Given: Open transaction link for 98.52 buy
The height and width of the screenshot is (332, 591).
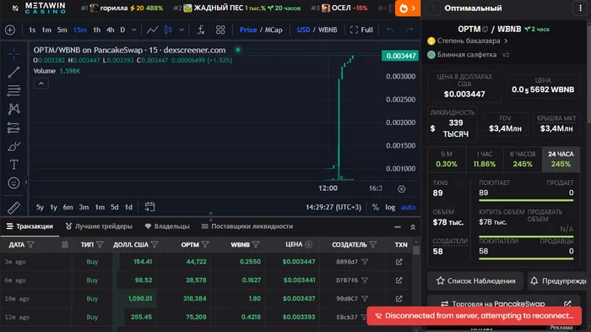Looking at the screenshot, I should [x=399, y=280].
